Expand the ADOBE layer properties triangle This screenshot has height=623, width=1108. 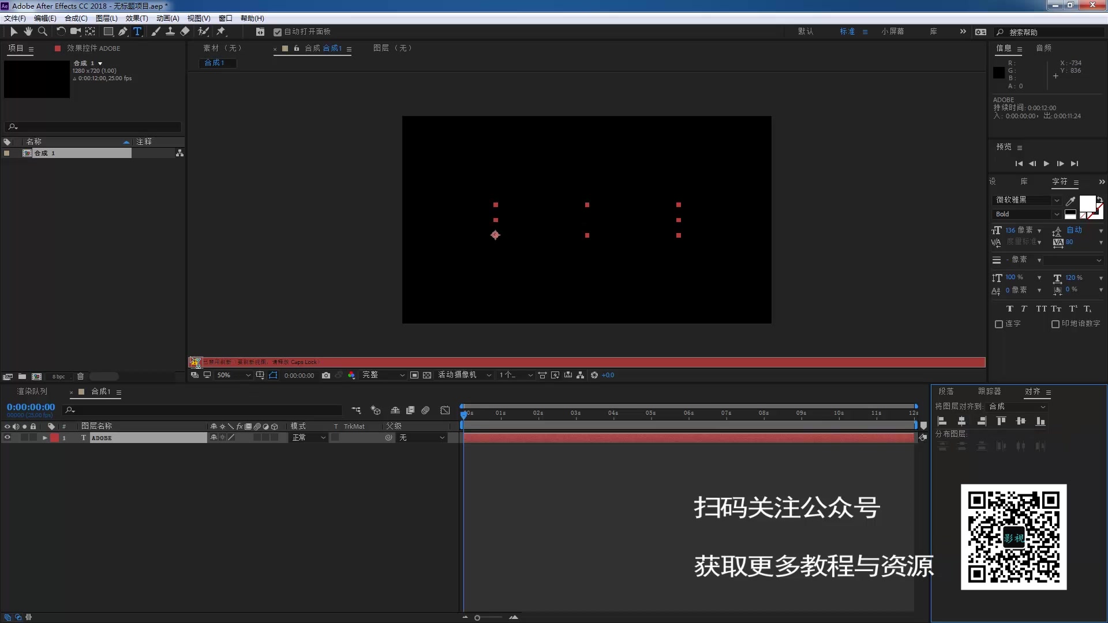coord(45,438)
